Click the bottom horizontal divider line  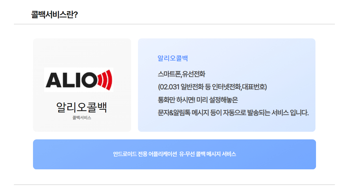[x=174, y=185]
